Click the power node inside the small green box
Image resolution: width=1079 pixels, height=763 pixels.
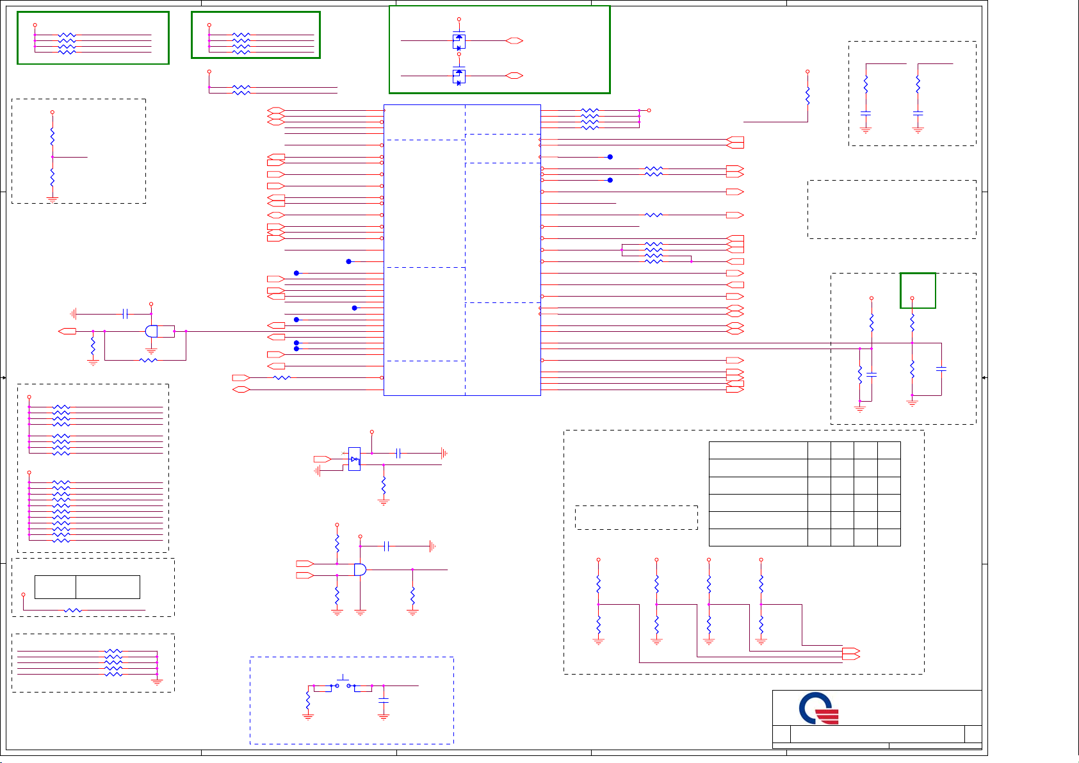tap(912, 298)
